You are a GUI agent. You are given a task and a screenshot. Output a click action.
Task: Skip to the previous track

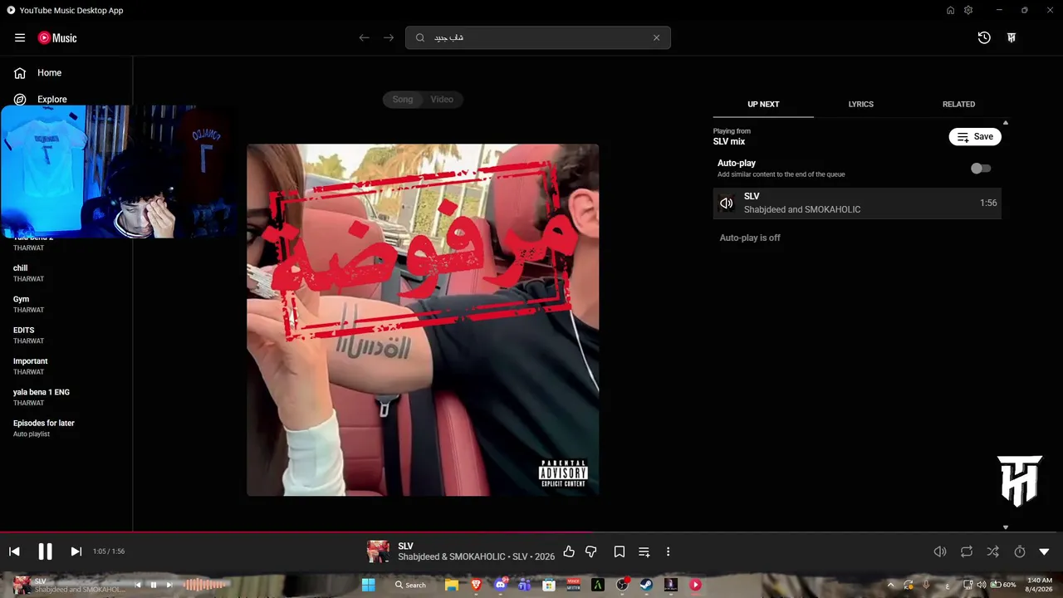[x=14, y=551]
